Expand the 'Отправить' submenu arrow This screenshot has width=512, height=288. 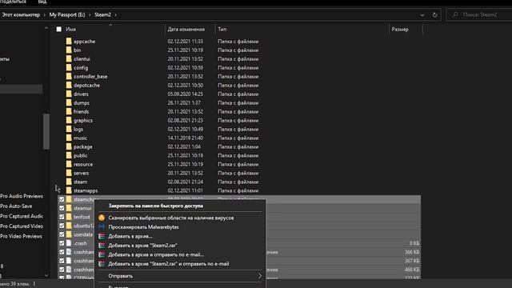click(259, 276)
